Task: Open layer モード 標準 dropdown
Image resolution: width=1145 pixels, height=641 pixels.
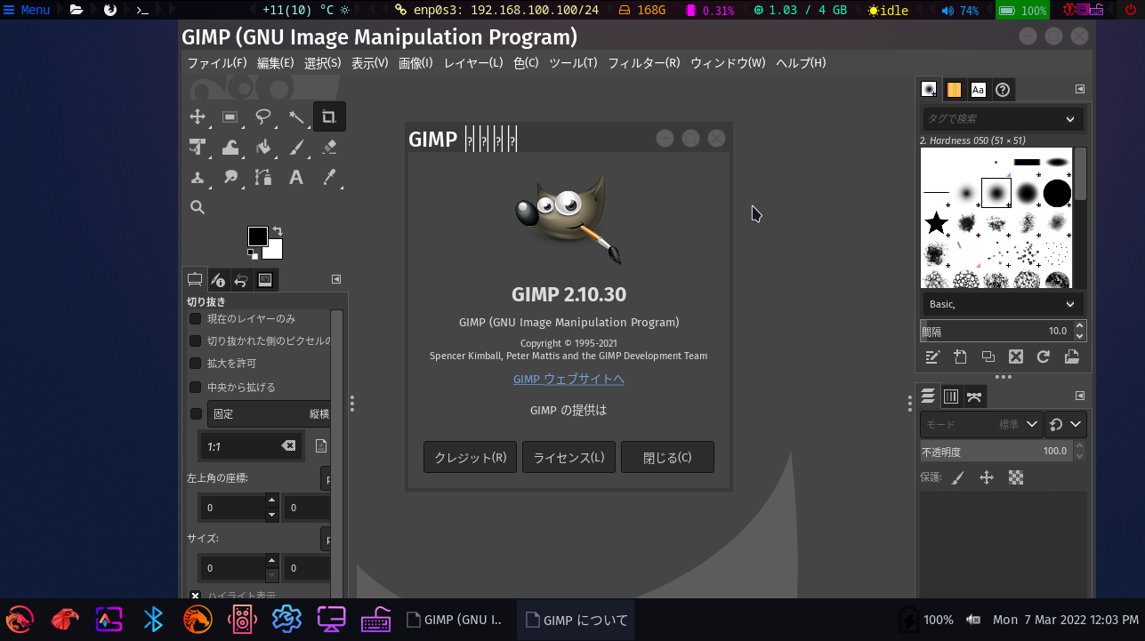Action: pyautogui.click(x=981, y=425)
